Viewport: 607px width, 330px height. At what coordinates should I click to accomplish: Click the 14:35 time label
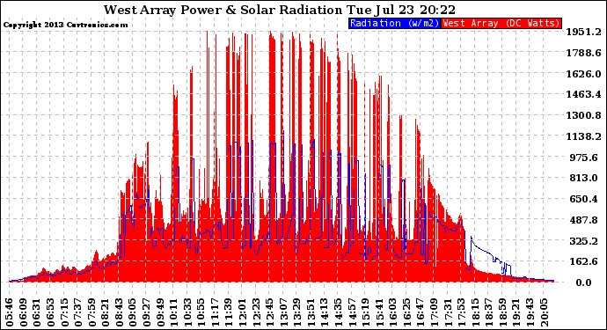(338, 312)
